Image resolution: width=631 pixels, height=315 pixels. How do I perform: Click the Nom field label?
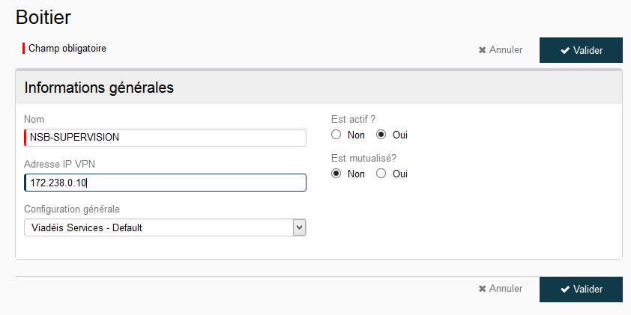pos(34,119)
